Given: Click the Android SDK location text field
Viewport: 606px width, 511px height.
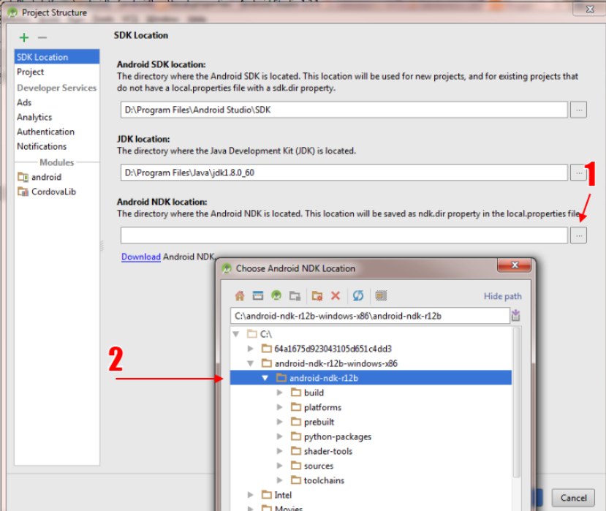Looking at the screenshot, I should [x=344, y=110].
